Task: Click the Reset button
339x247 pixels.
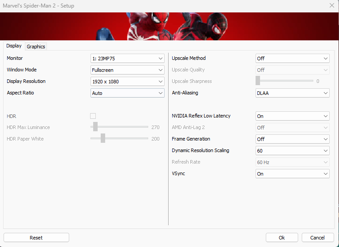Action: coord(36,238)
